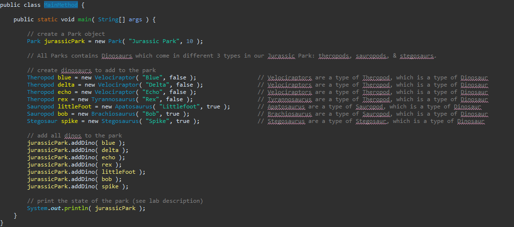Click the jurassicPark variable in the Park declaration
Viewport: 514px width, 227px height.
[x=64, y=41]
